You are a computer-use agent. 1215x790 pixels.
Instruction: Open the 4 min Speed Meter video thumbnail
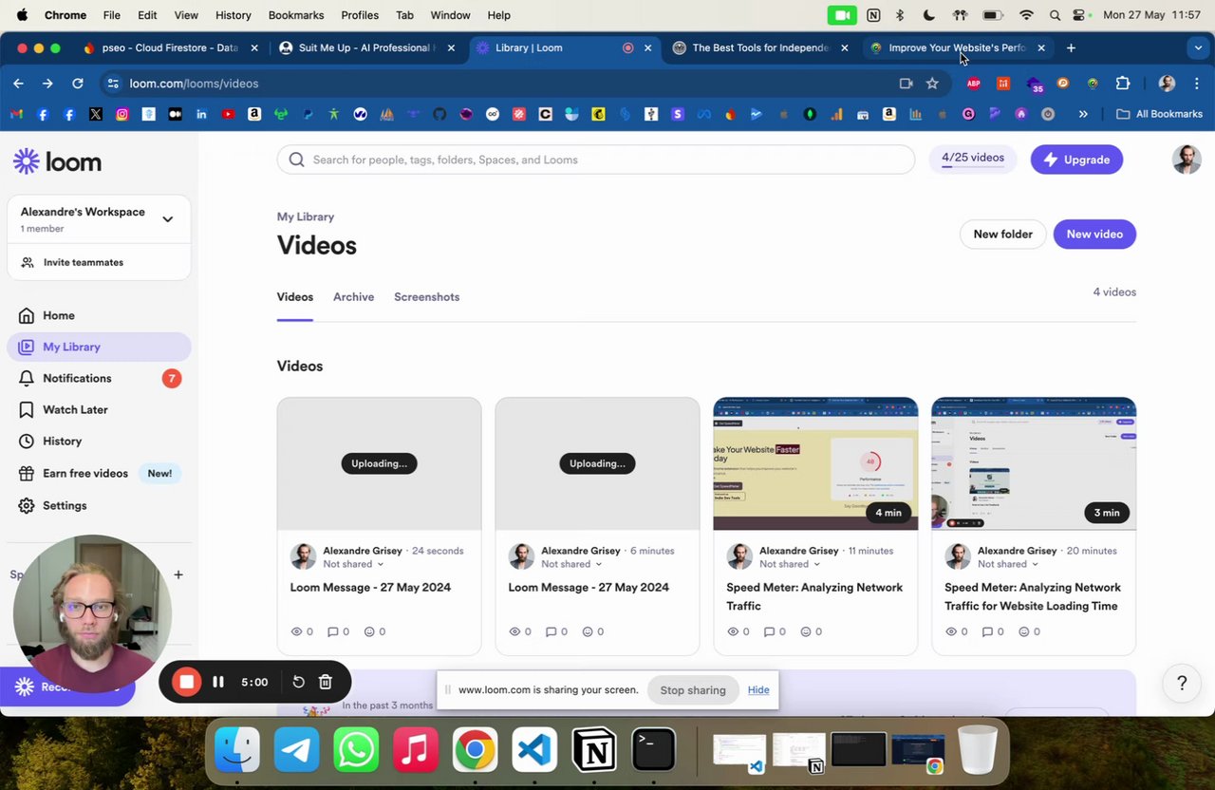[x=815, y=463]
